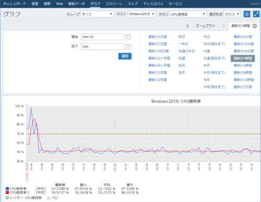Click the 終了 input field now

tap(102, 46)
